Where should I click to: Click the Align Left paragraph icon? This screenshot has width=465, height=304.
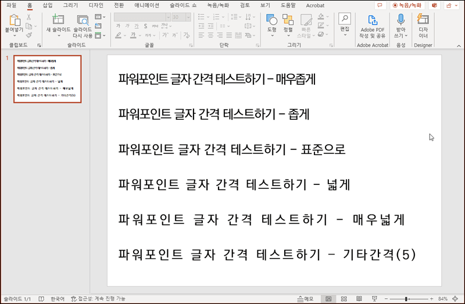[x=201, y=35]
